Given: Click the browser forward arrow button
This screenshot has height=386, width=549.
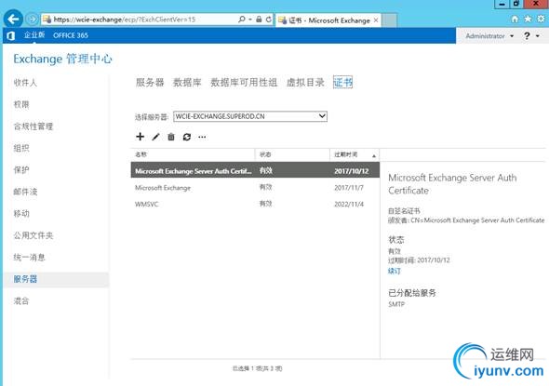Looking at the screenshot, I should click(32, 19).
